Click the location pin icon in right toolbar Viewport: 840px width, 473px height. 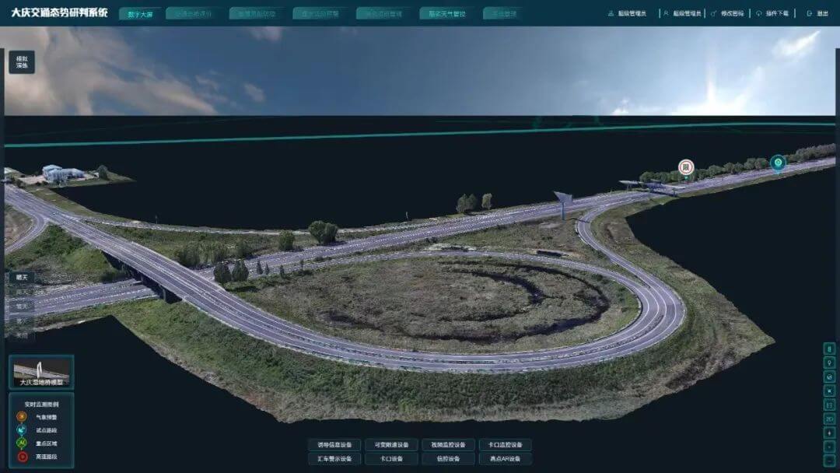(830, 363)
